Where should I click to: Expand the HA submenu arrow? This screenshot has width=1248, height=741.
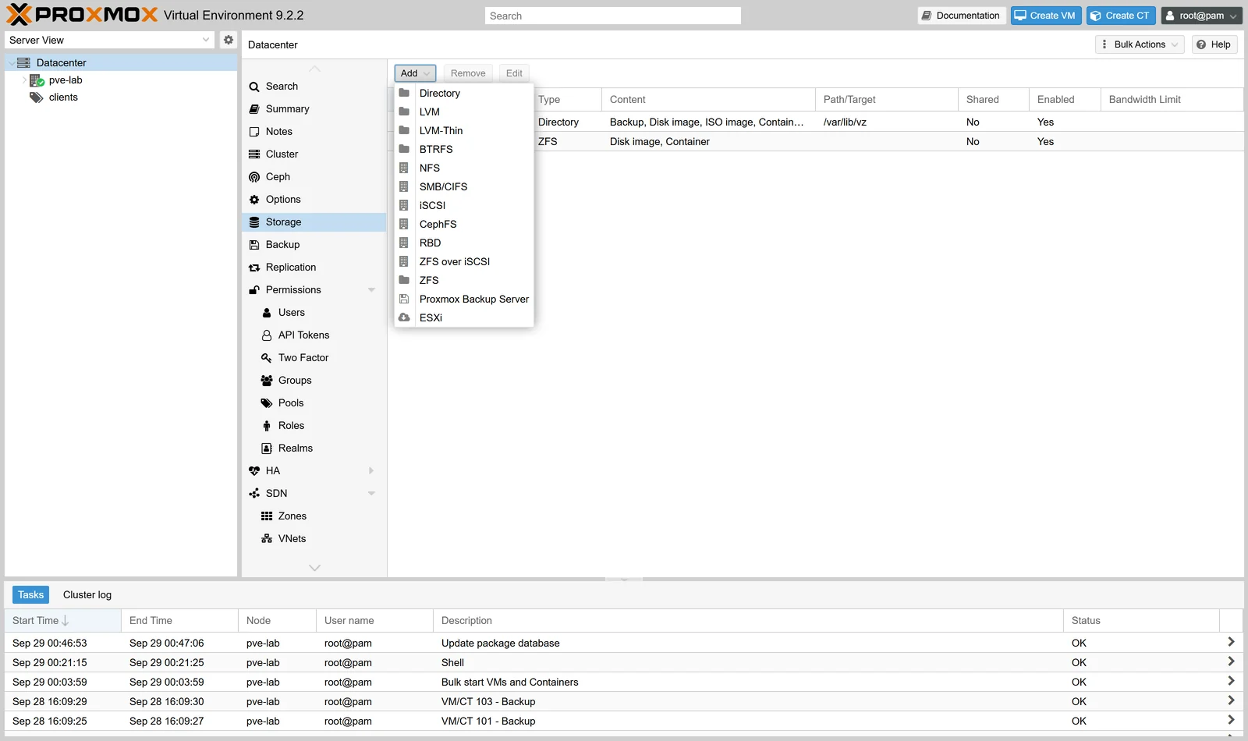(371, 471)
